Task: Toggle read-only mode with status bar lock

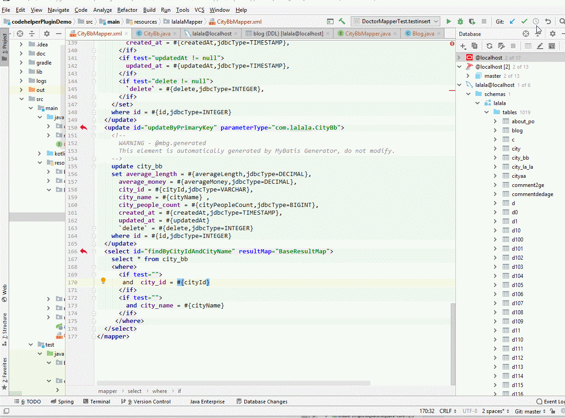Action: pos(553,411)
